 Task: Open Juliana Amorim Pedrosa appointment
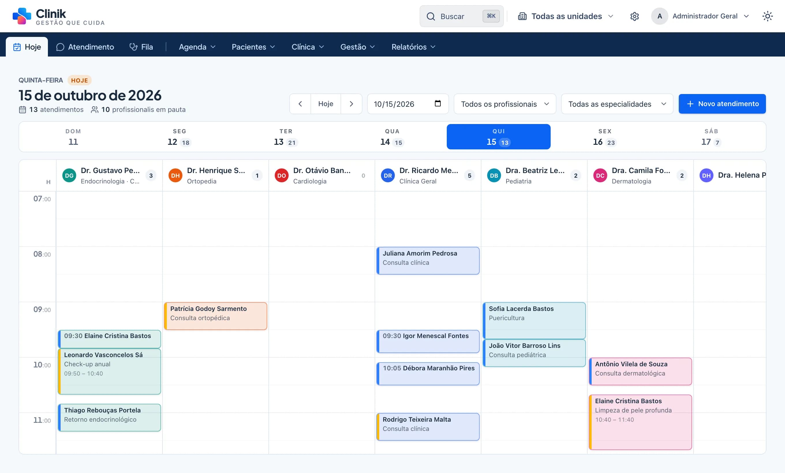[x=428, y=261]
